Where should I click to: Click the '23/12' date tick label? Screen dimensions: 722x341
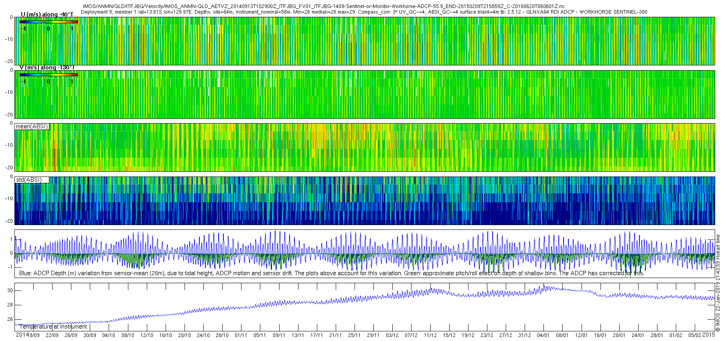pyautogui.click(x=487, y=335)
